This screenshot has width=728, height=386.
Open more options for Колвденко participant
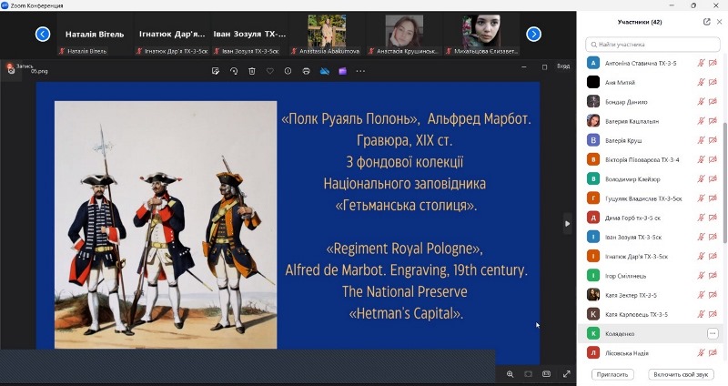tap(713, 334)
